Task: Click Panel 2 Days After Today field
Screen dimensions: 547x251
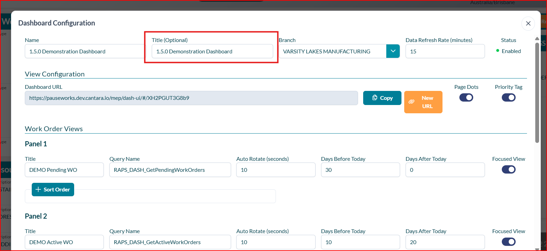Action: [x=445, y=242]
